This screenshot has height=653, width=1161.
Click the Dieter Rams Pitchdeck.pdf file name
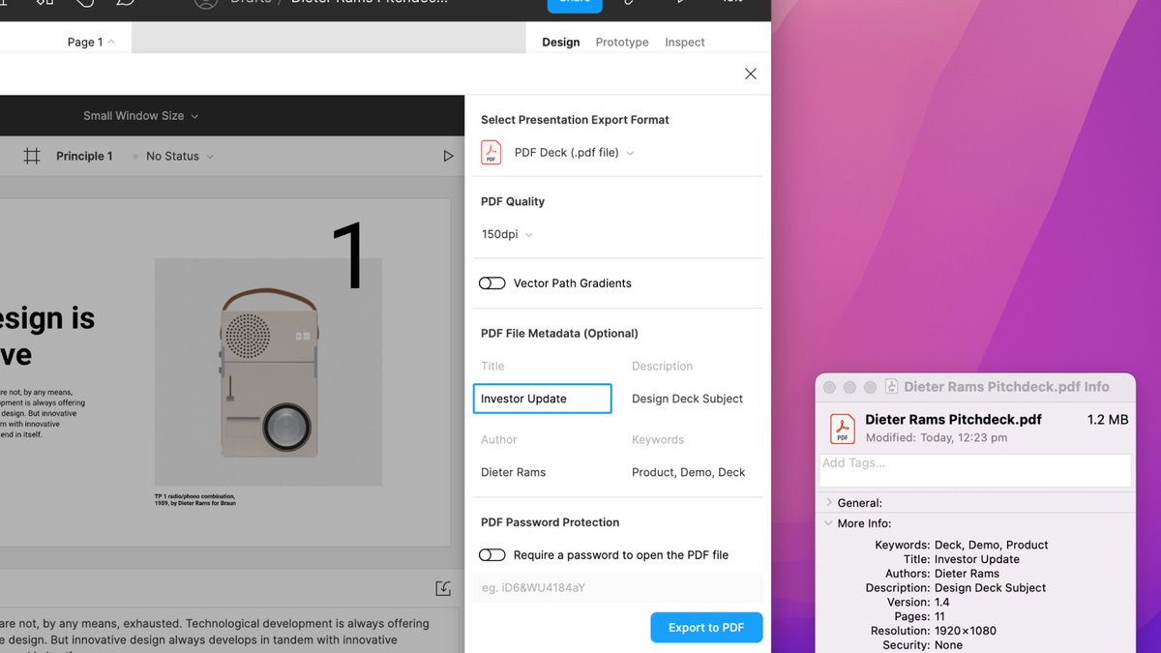click(953, 420)
